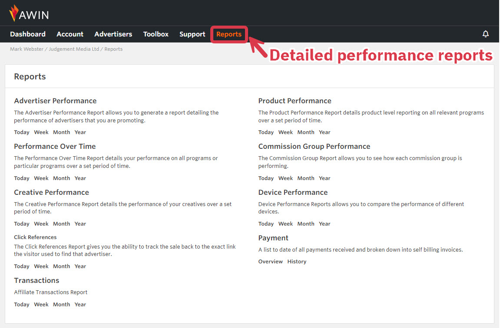Open the Support menu item
Screen dimensions: 500x328
pos(192,34)
